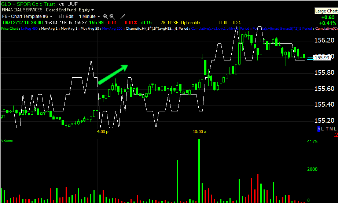338x203 pixels.
Task: Click the GLD - SPDR Gold Trust symbol title
Action: (x=28, y=4)
